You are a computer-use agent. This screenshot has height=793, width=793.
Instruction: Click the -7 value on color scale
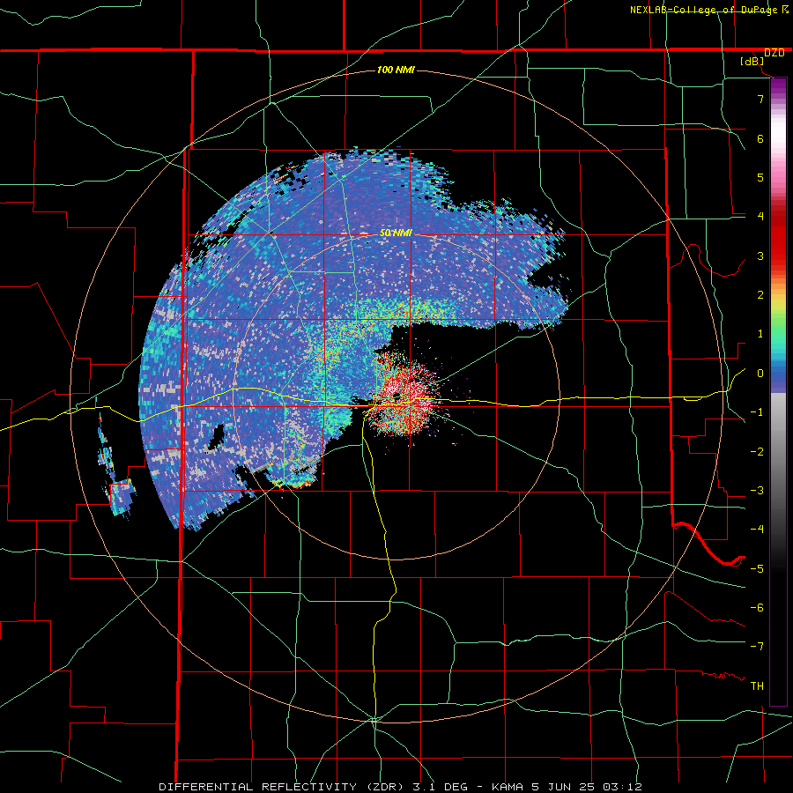(x=757, y=647)
